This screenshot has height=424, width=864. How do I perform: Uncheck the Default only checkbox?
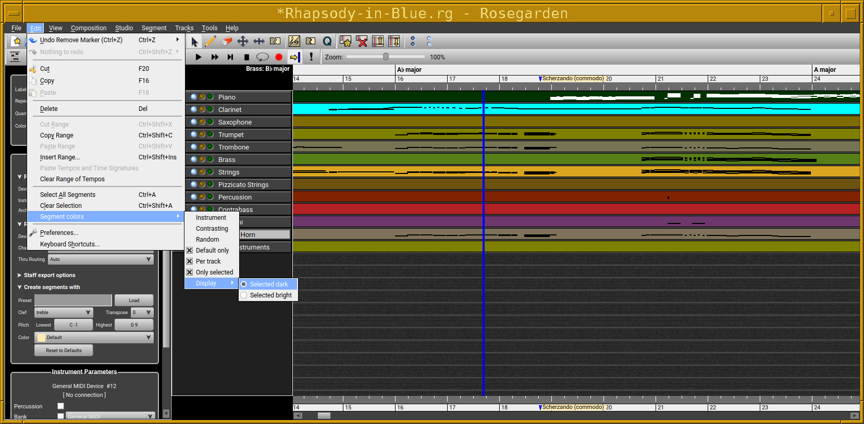click(190, 251)
